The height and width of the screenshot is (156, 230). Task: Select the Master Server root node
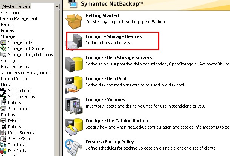[15, 6]
